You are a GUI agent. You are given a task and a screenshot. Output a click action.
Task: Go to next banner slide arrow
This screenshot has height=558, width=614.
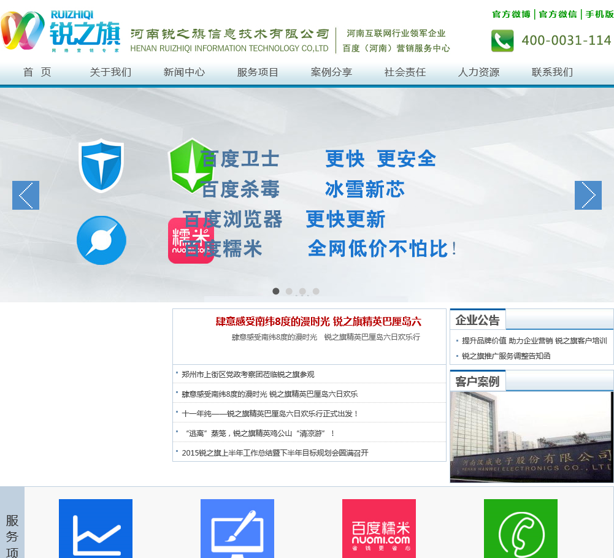tap(588, 195)
